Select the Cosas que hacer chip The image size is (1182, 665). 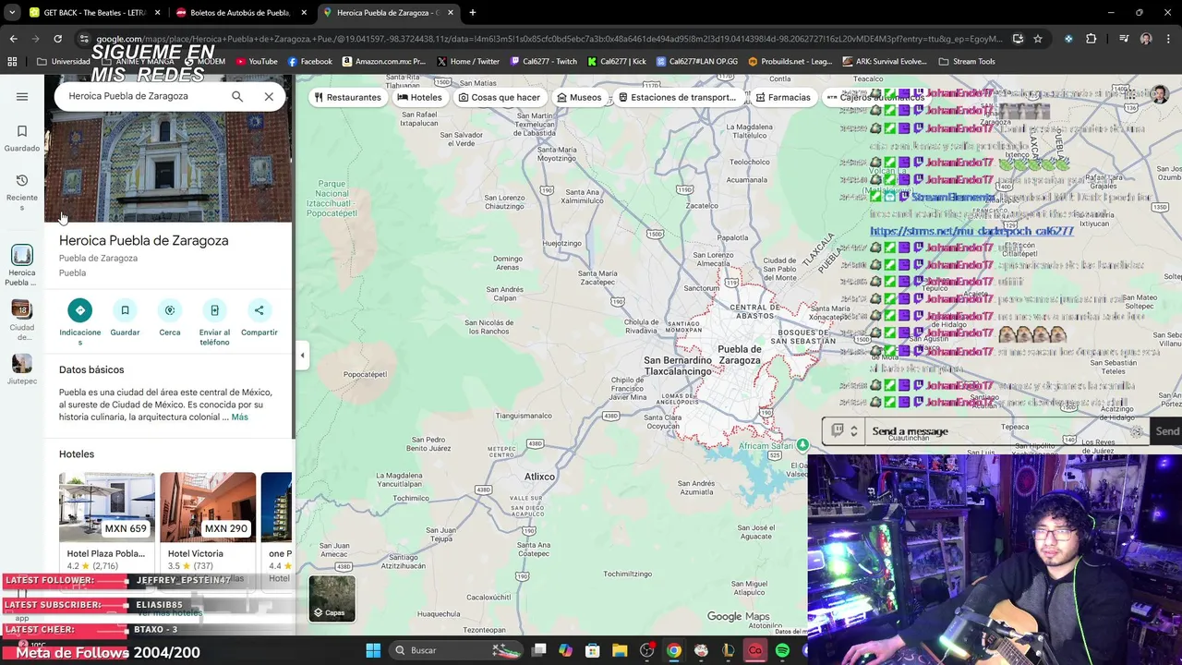[500, 97]
